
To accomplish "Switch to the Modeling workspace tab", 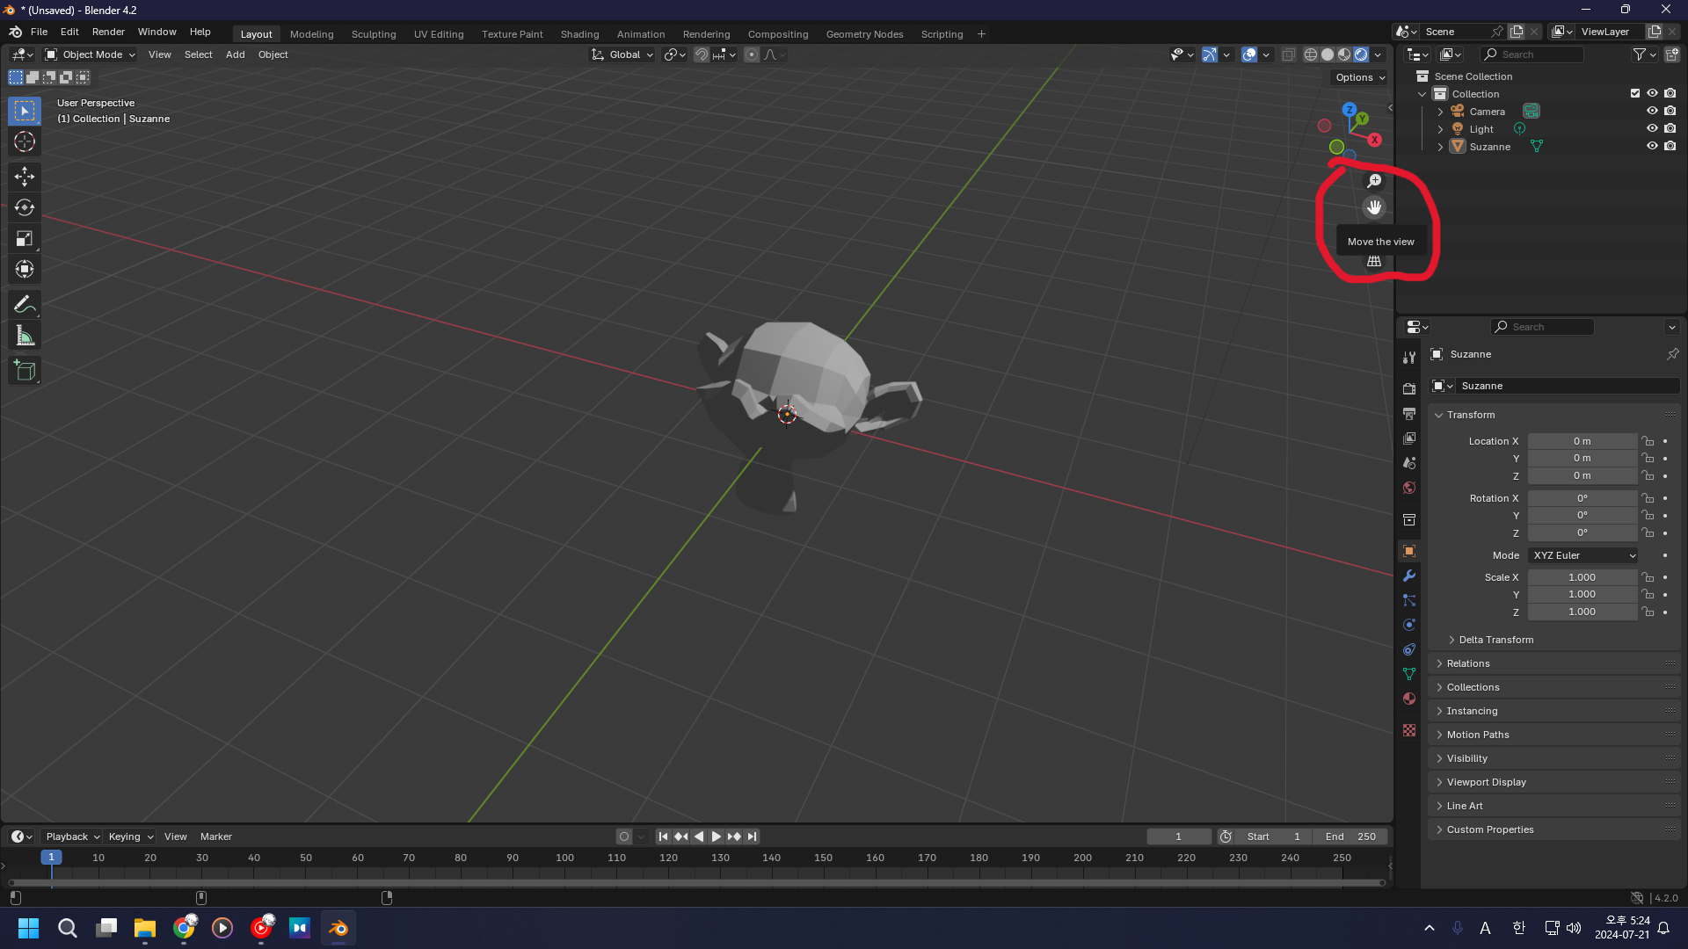I will (x=311, y=34).
